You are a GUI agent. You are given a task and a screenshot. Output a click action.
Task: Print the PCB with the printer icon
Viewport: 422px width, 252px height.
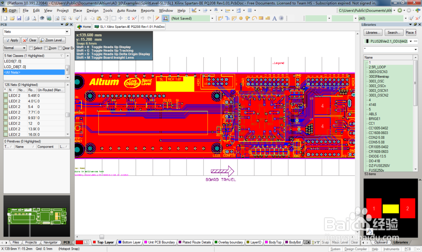tap(27, 18)
